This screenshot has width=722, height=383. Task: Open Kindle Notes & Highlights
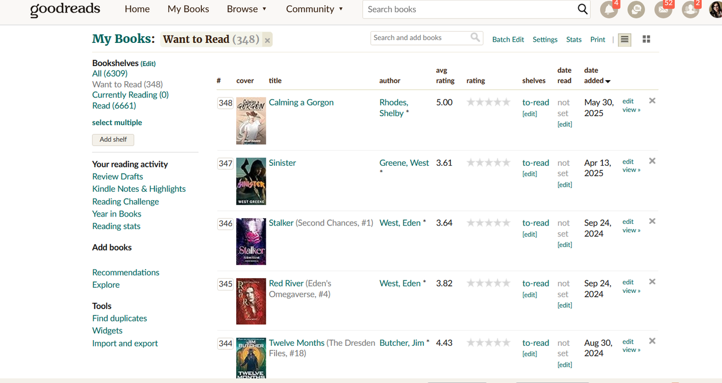pyautogui.click(x=139, y=189)
